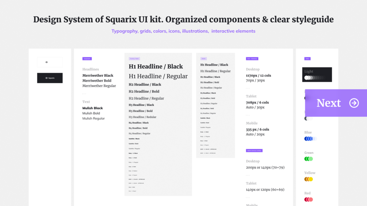Click the light purple tag above H1 Headline / Black
The width and height of the screenshot is (367, 206).
(134, 59)
